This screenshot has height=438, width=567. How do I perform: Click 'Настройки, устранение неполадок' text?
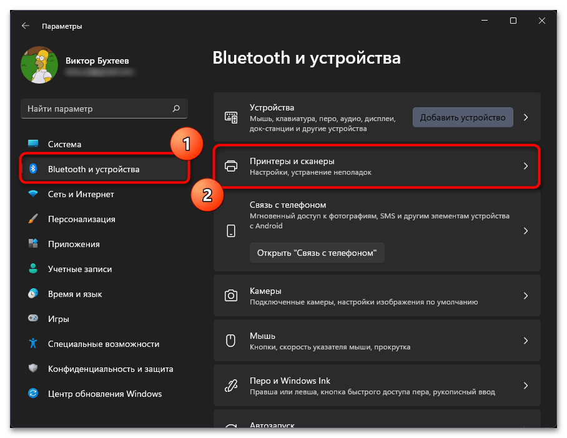click(x=310, y=172)
